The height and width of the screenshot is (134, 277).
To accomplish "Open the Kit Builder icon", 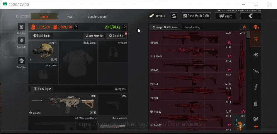I will pos(21,27).
